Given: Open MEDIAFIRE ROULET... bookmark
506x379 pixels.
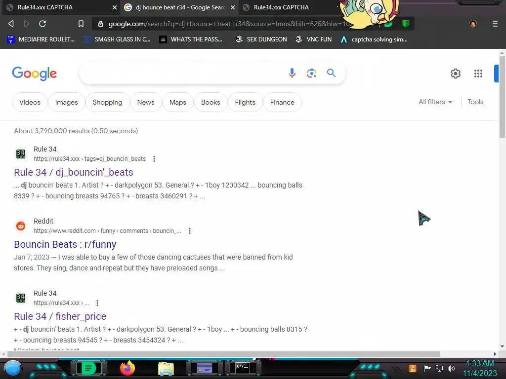Looking at the screenshot, I should (x=41, y=39).
